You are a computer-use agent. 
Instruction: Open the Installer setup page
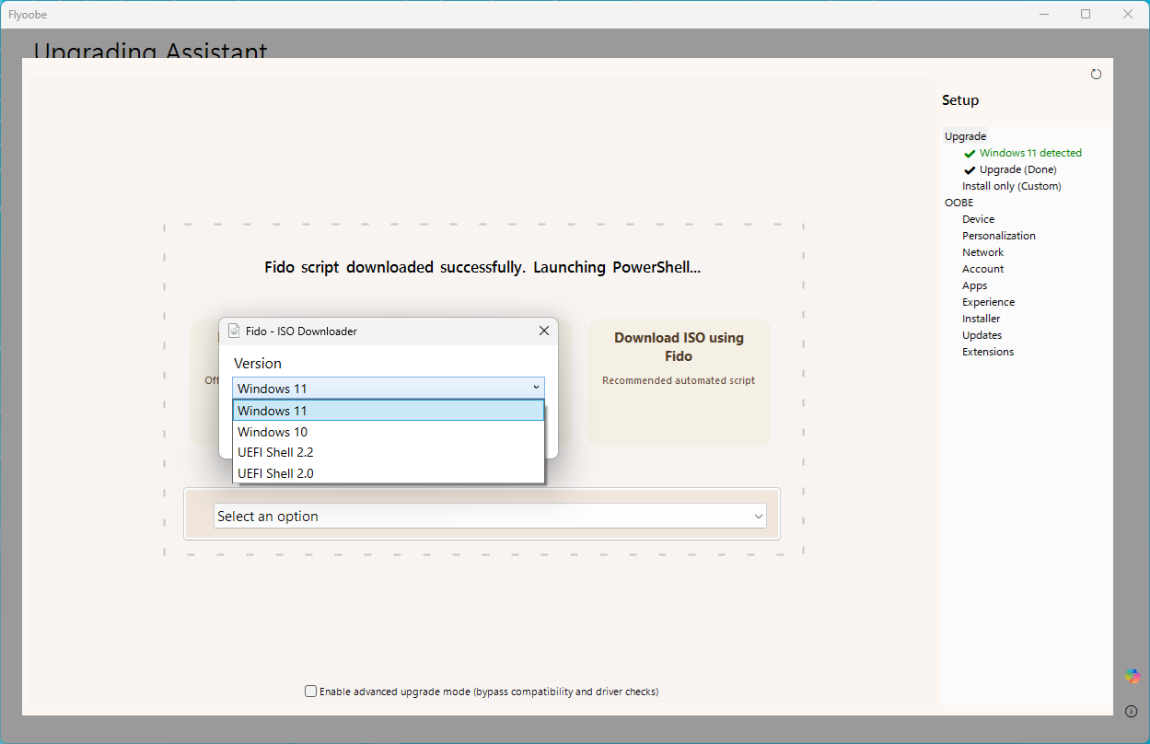tap(981, 319)
